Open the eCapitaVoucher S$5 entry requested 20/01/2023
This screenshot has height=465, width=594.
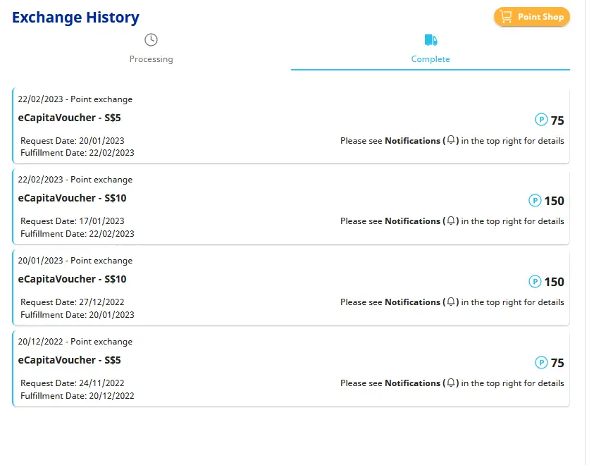click(291, 125)
